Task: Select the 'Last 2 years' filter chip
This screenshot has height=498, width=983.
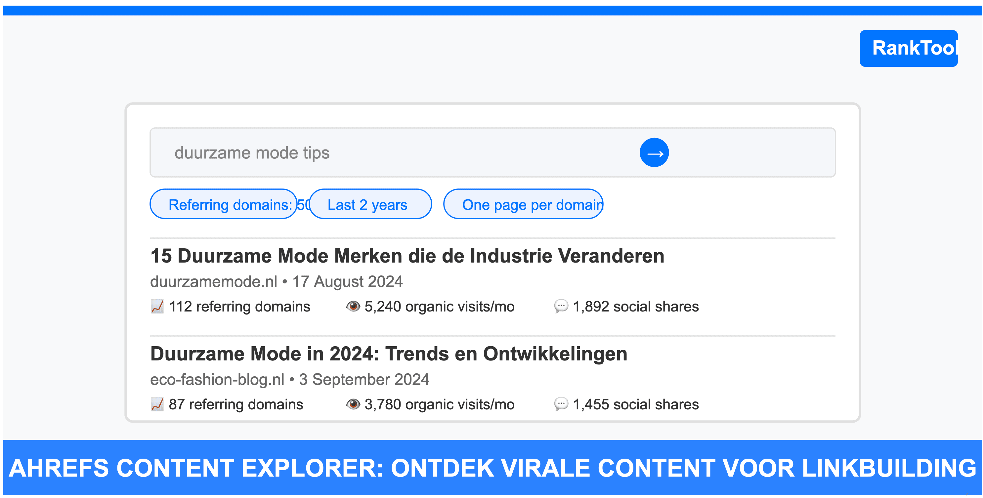Action: pyautogui.click(x=370, y=204)
